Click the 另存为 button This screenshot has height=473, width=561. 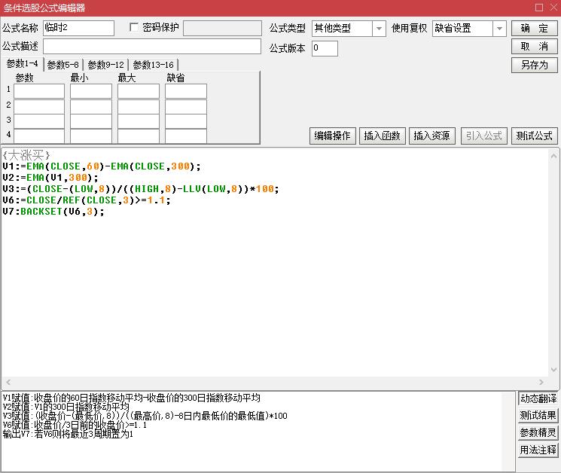coord(535,65)
